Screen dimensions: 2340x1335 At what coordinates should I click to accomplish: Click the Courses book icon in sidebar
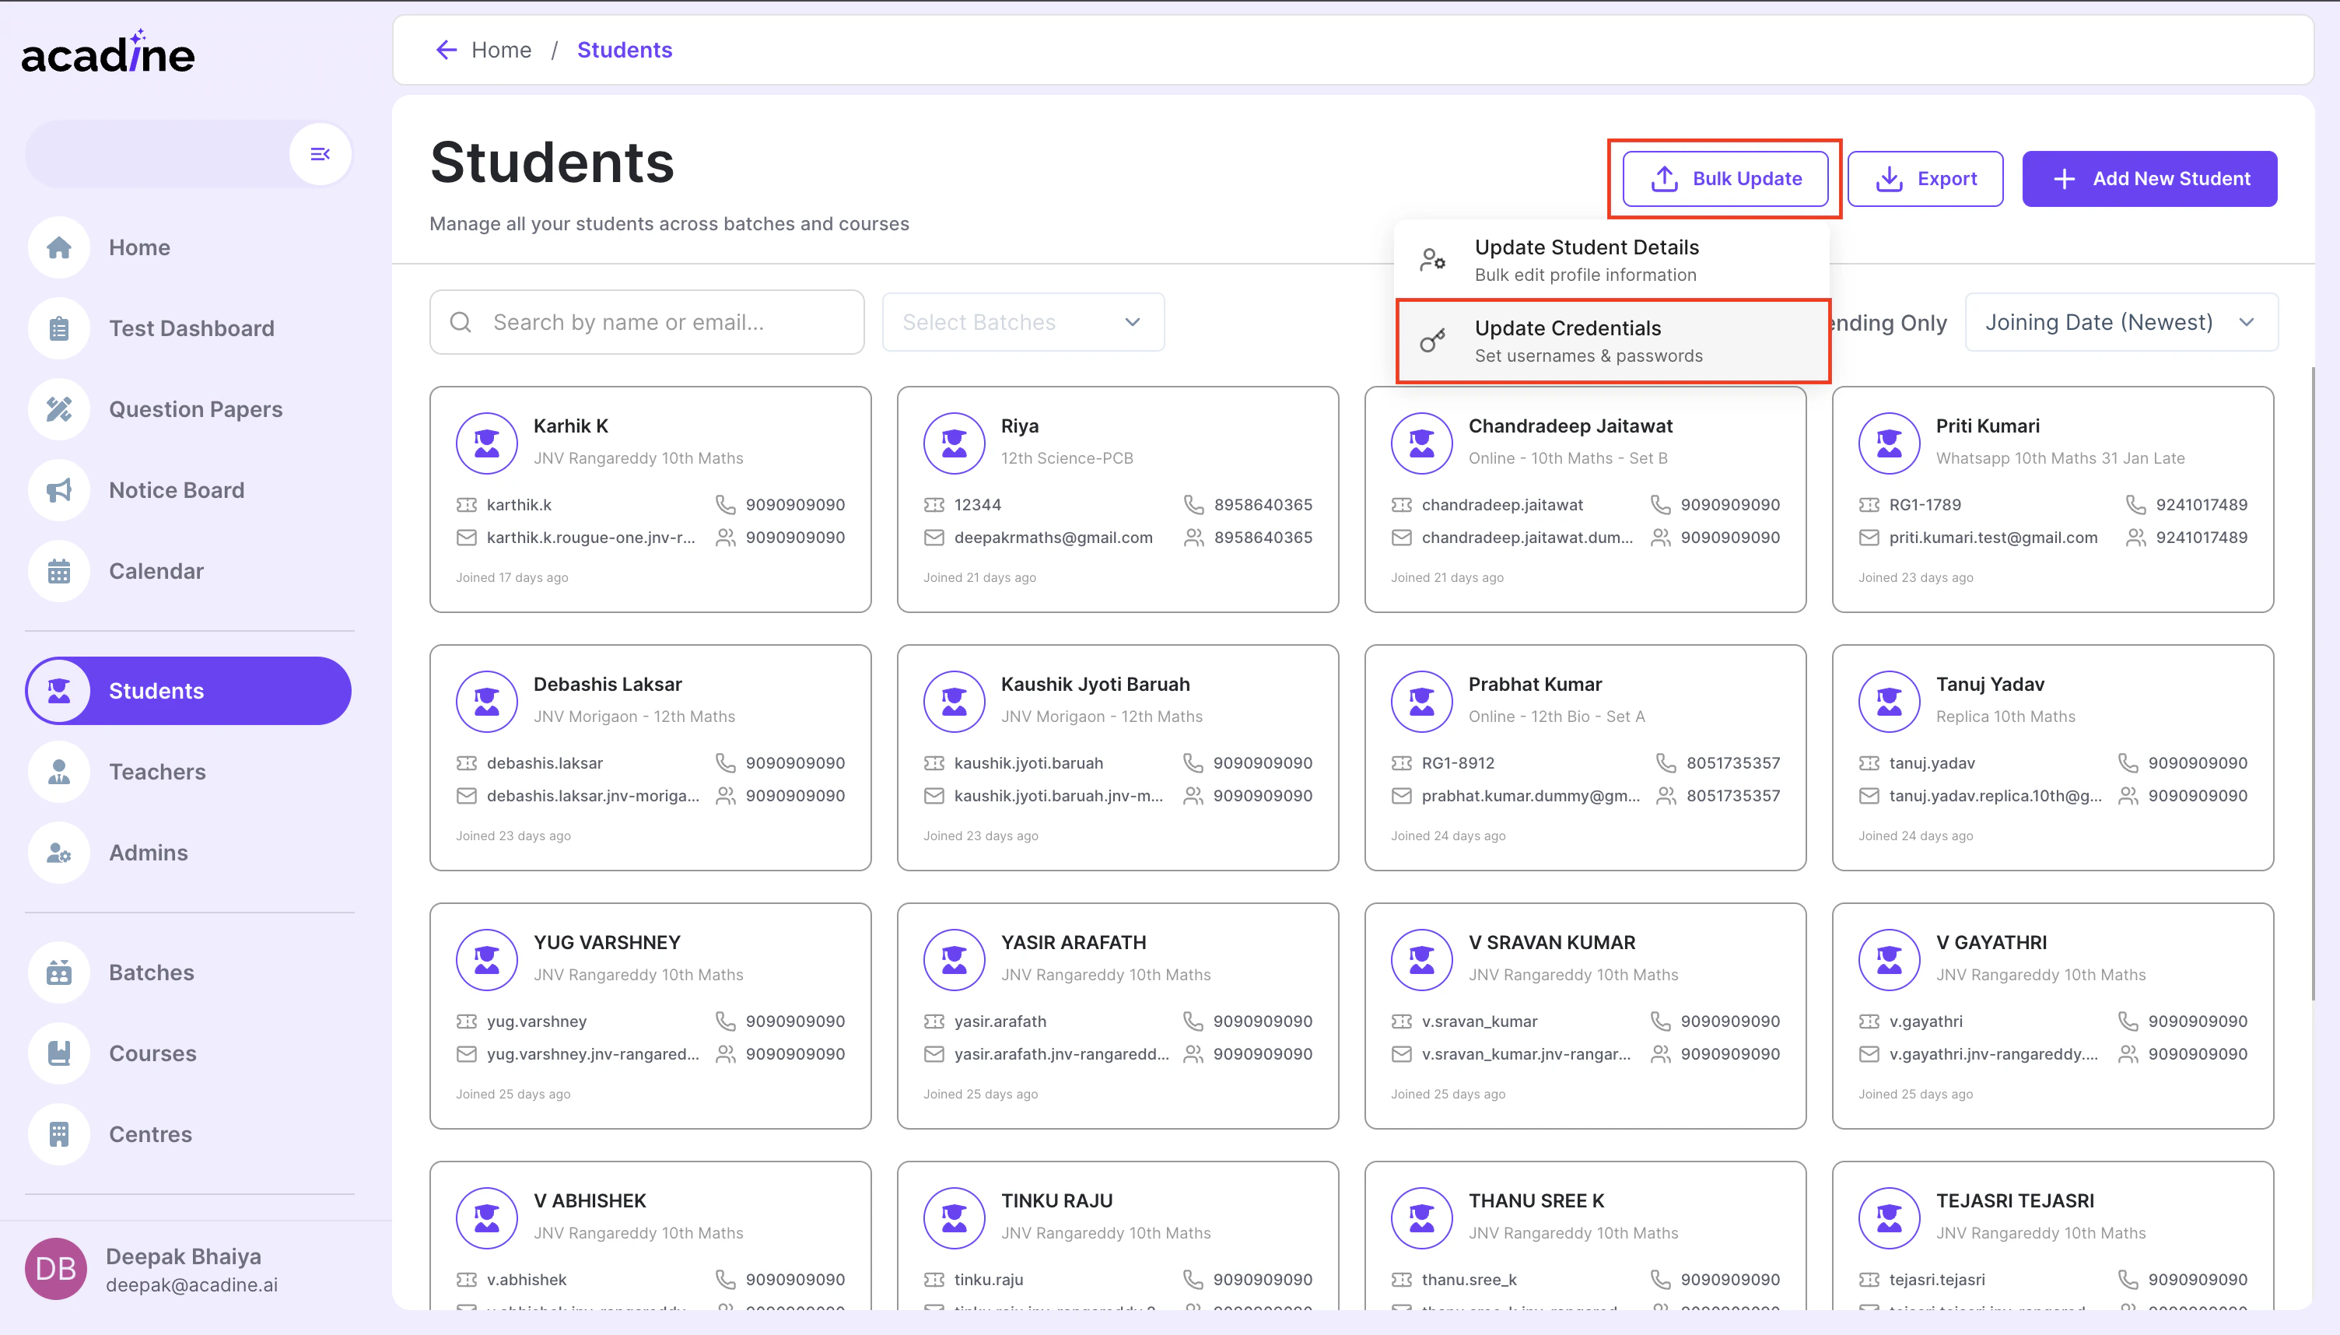58,1053
